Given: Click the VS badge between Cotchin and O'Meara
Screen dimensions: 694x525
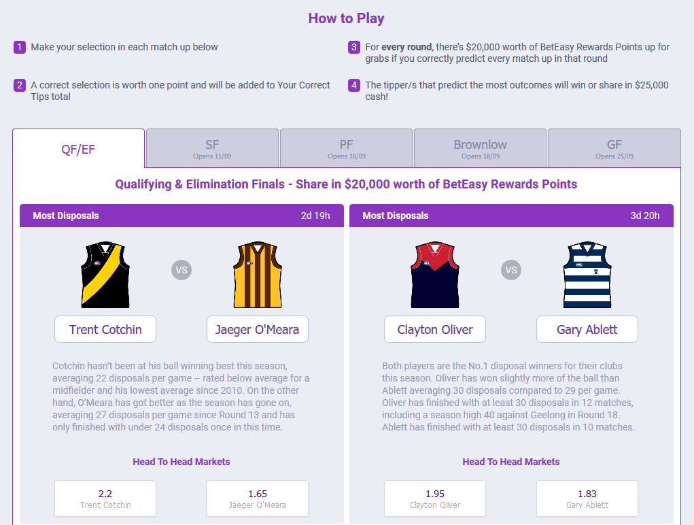Looking at the screenshot, I should 181,270.
